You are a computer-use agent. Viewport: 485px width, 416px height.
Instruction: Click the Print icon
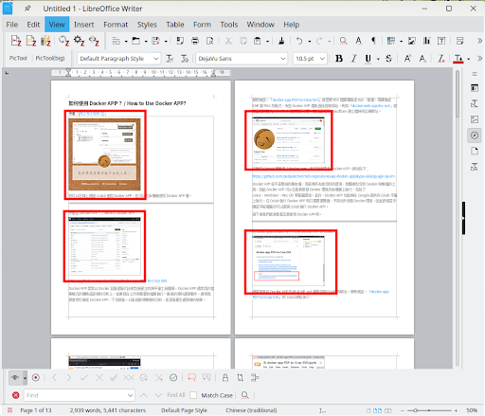[x=195, y=41]
